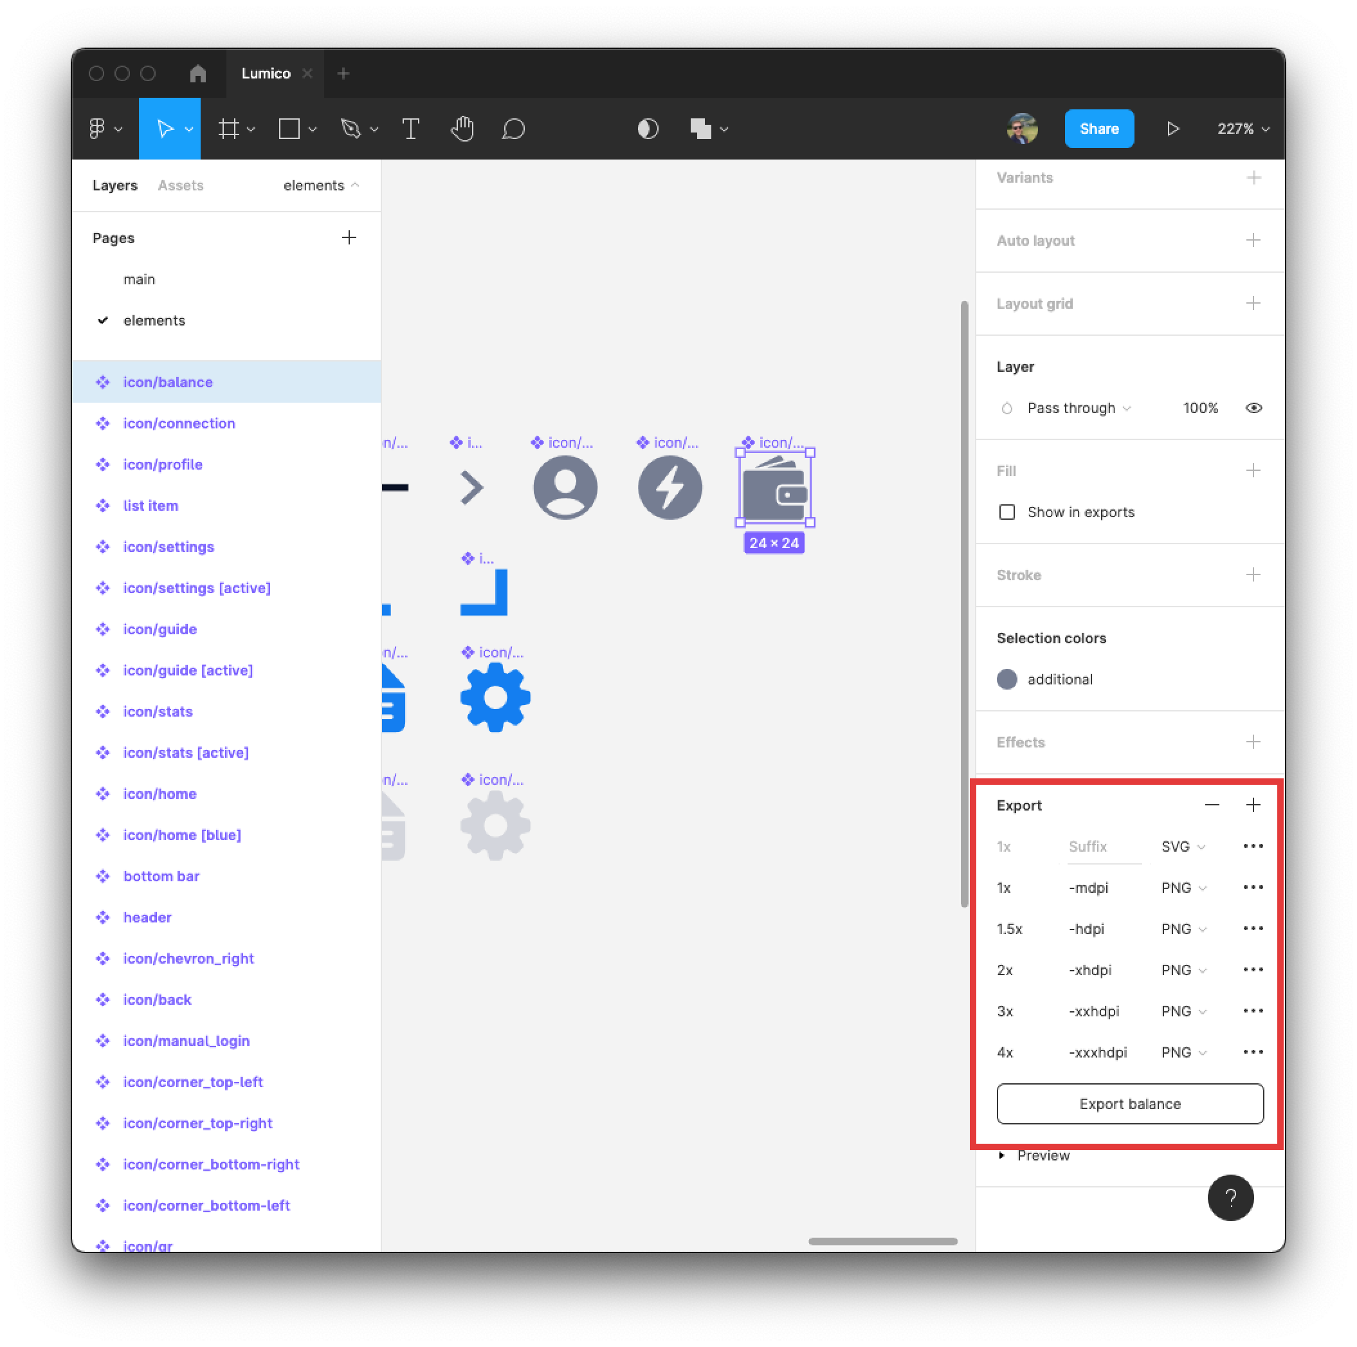This screenshot has height=1347, width=1357.
Task: Check the Show in exports checkbox
Action: 1008,512
